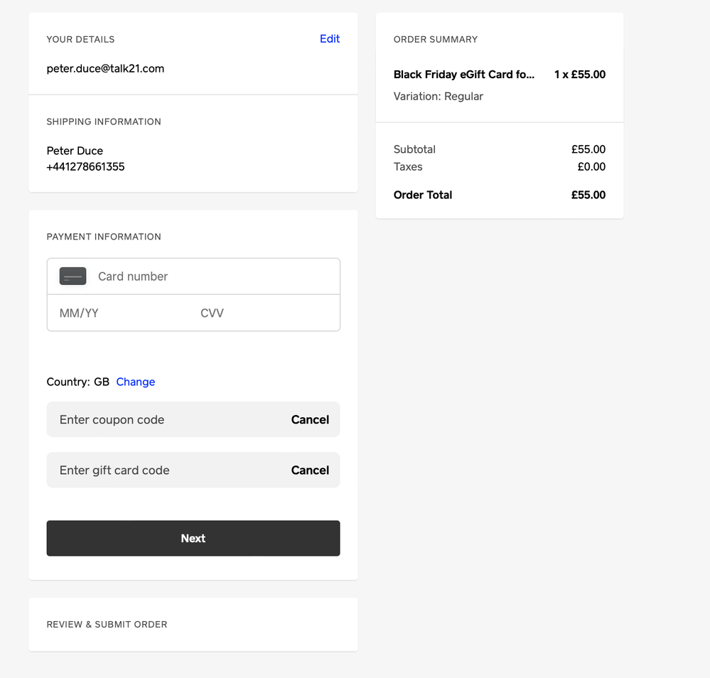Click the Order Total £55.00 amount
Image resolution: width=710 pixels, height=678 pixels.
click(588, 195)
